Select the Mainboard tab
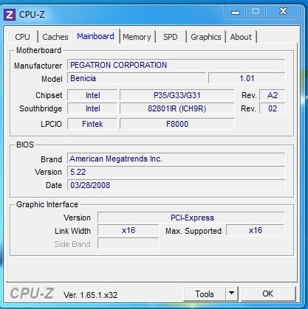Viewport: 308px width, 309px height. point(95,36)
